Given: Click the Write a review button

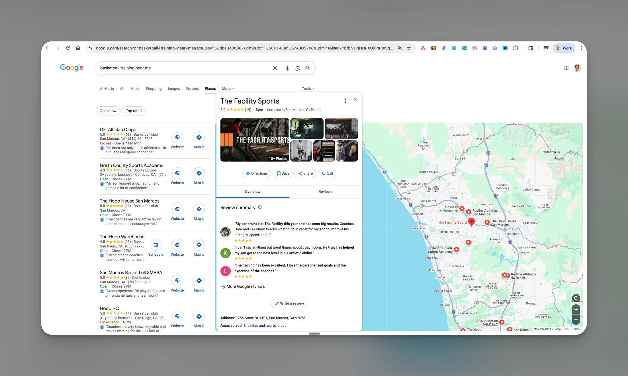Looking at the screenshot, I should click(289, 303).
